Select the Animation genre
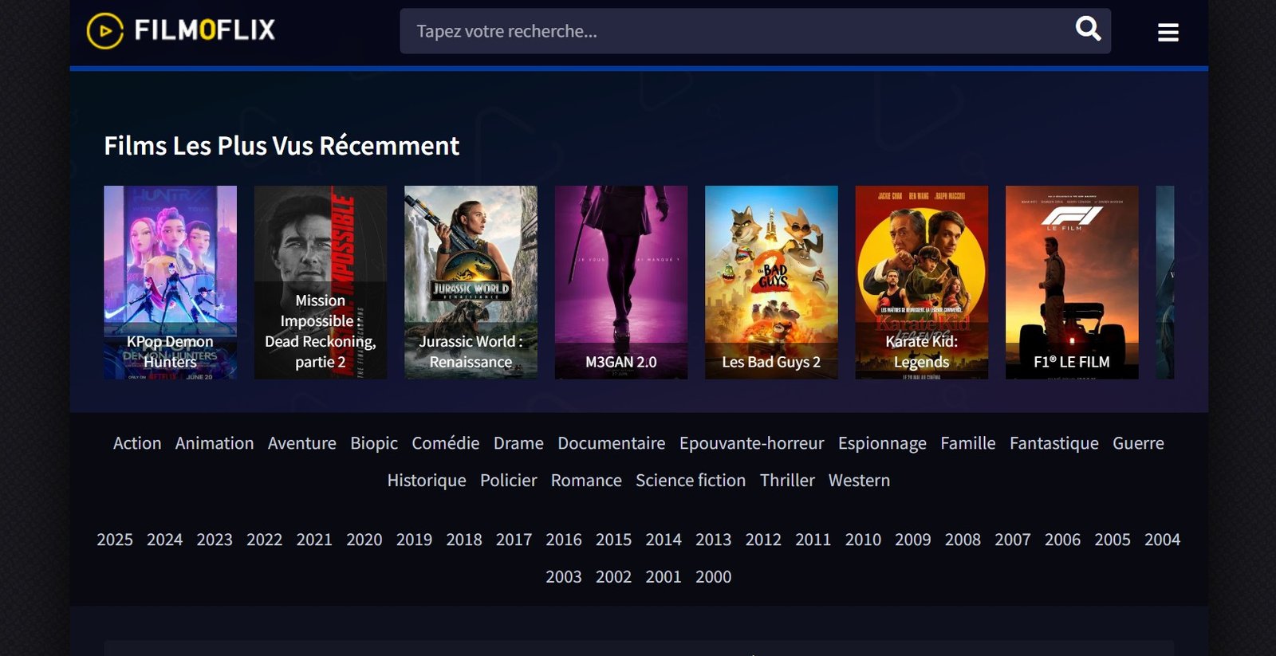 click(215, 443)
